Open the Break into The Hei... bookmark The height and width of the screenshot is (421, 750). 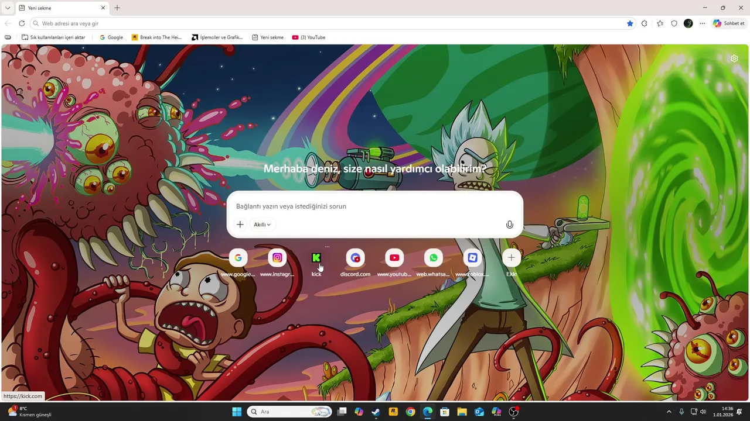pyautogui.click(x=156, y=37)
